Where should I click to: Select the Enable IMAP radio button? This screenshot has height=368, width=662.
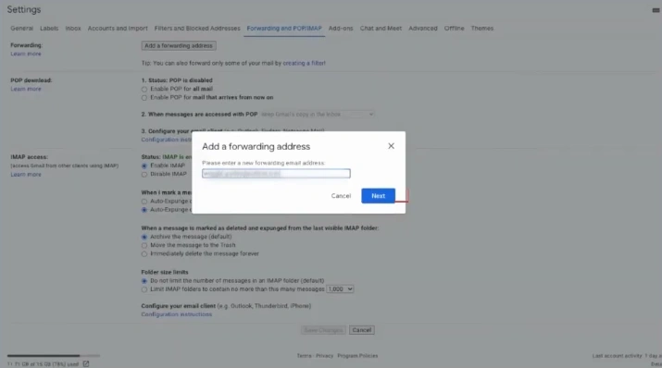144,166
